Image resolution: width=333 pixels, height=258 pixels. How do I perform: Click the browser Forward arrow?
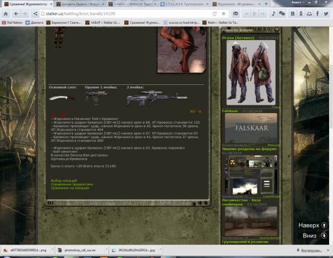[24, 14]
